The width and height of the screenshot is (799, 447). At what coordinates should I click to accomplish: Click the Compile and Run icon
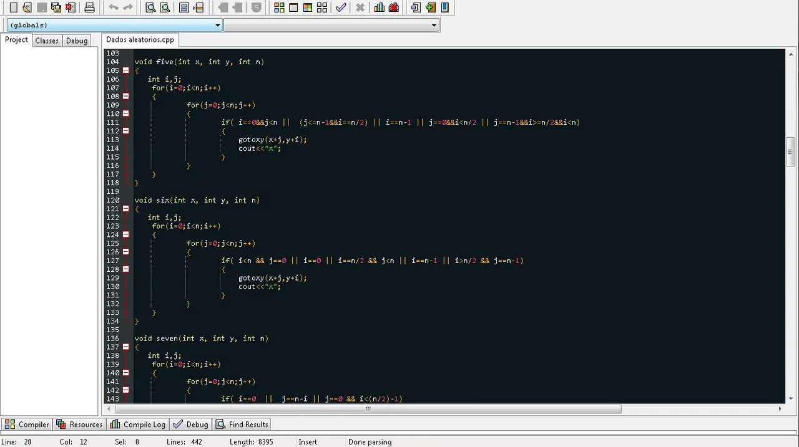point(308,7)
